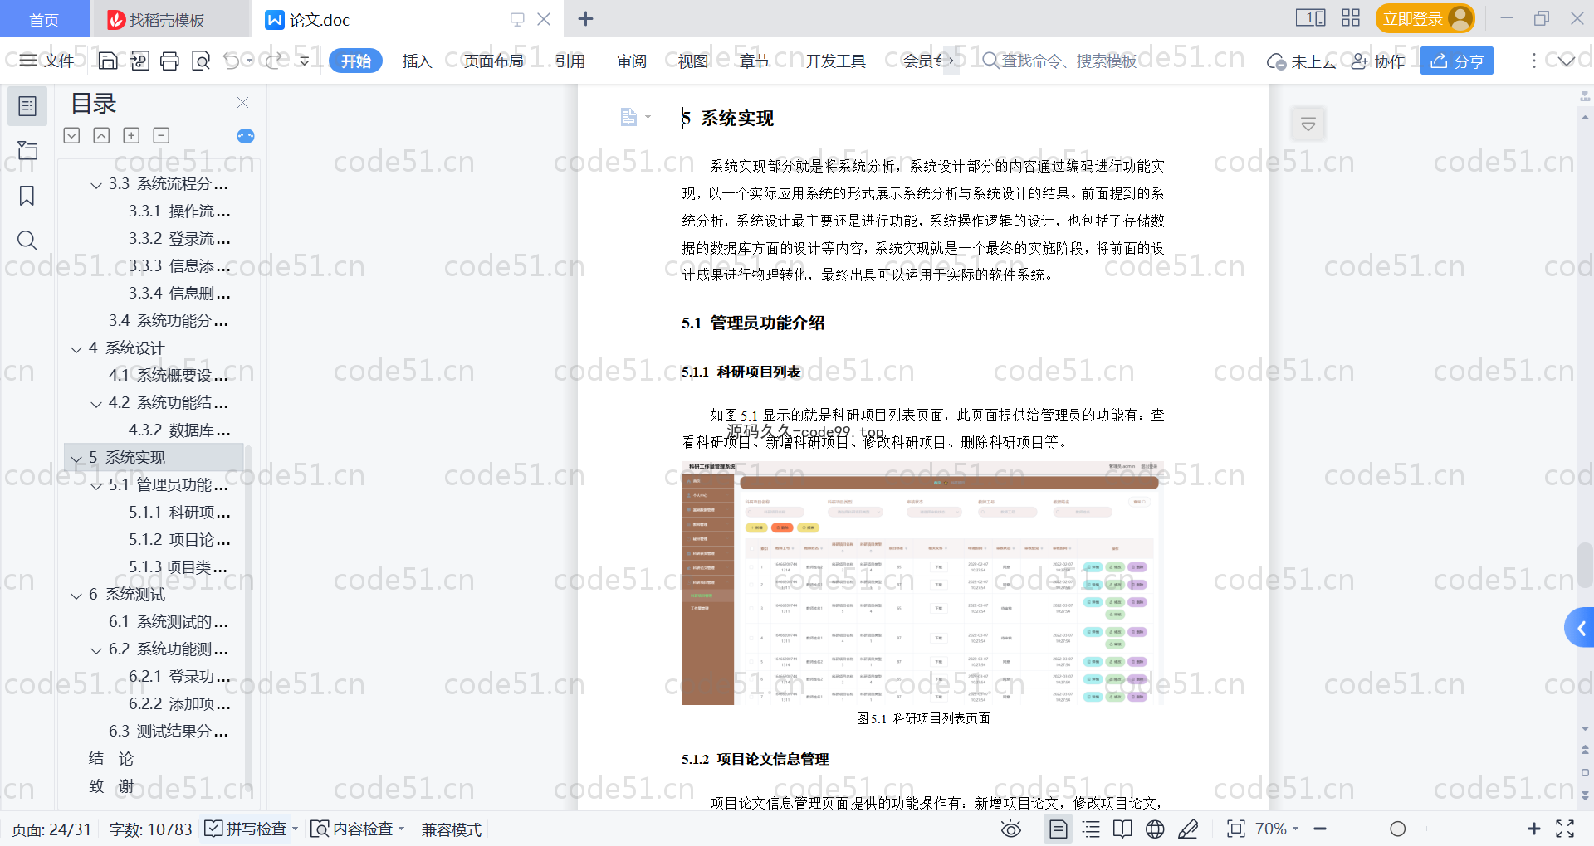The width and height of the screenshot is (1594, 846).
Task: Click the move-down arrow box in outline panel
Action: (x=71, y=135)
